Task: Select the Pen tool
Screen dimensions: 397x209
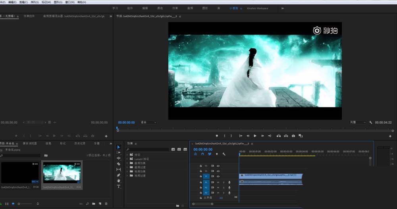Action: 119,175
